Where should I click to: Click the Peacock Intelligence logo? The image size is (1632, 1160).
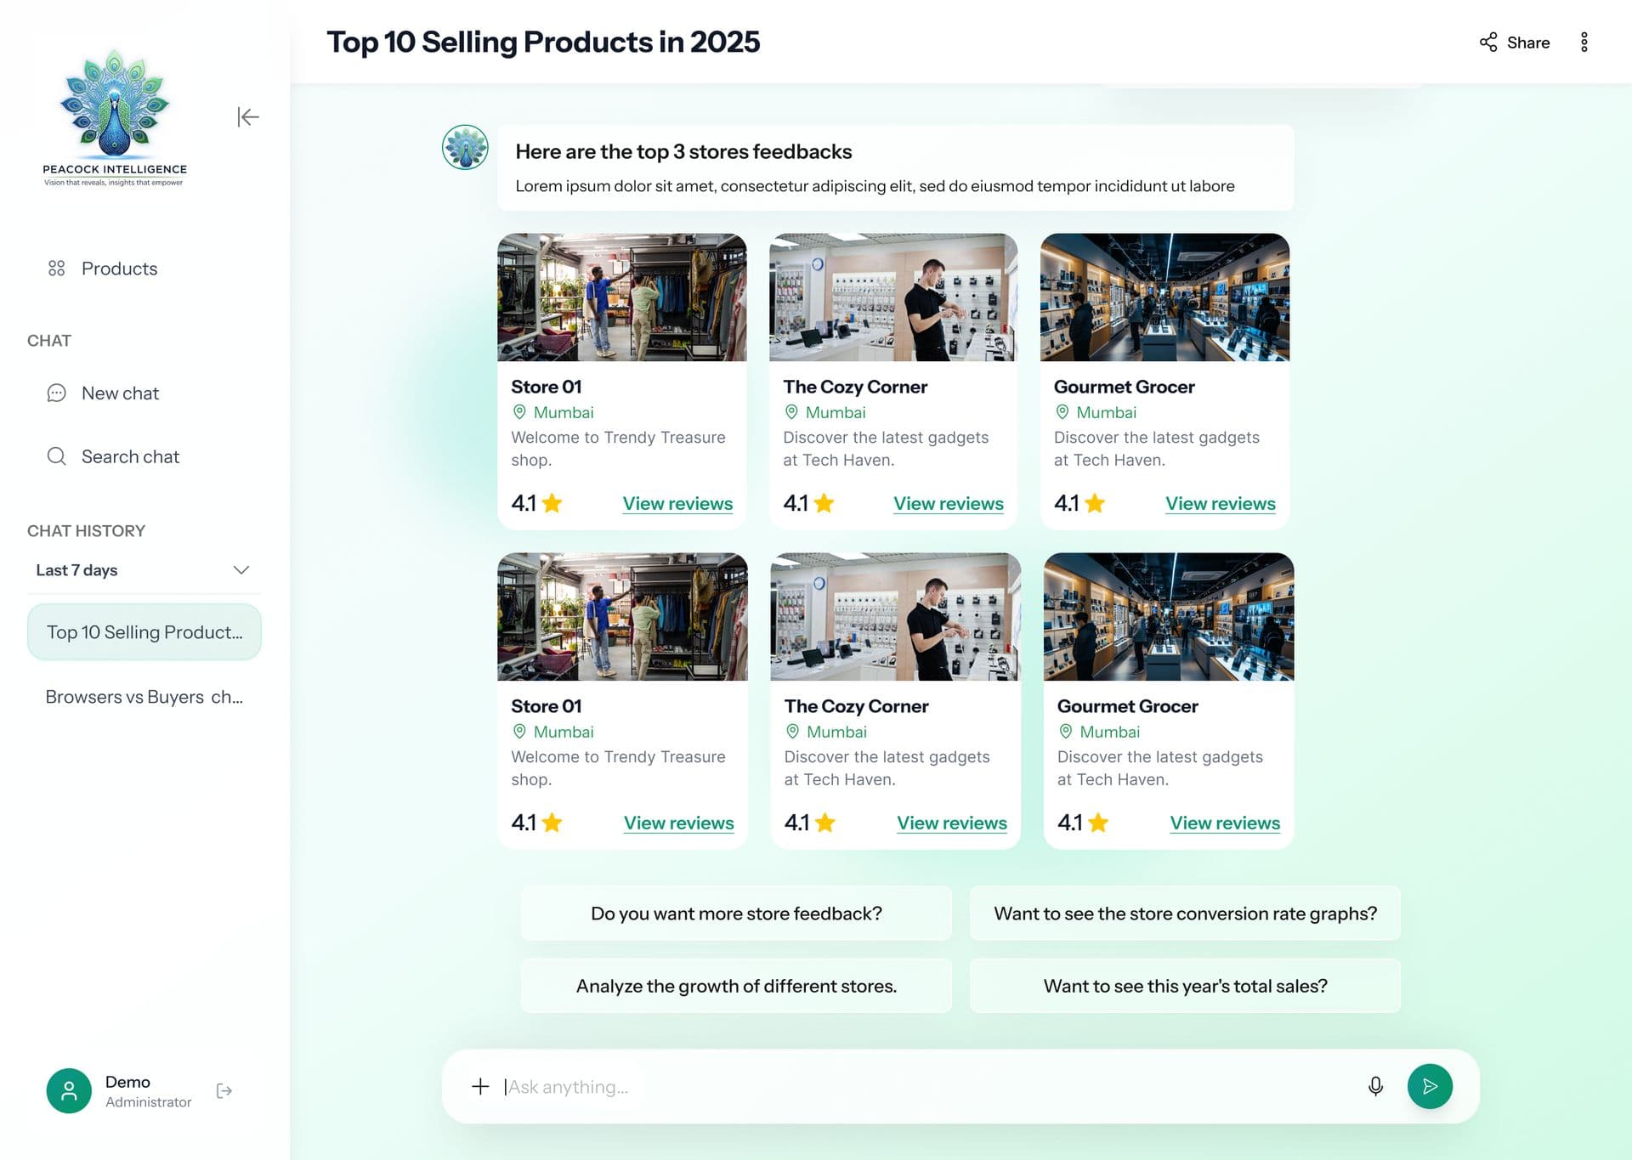(x=115, y=117)
